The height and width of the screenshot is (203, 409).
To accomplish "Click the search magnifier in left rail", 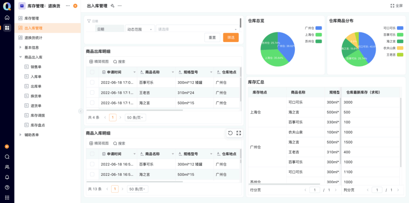I will point(7,157).
